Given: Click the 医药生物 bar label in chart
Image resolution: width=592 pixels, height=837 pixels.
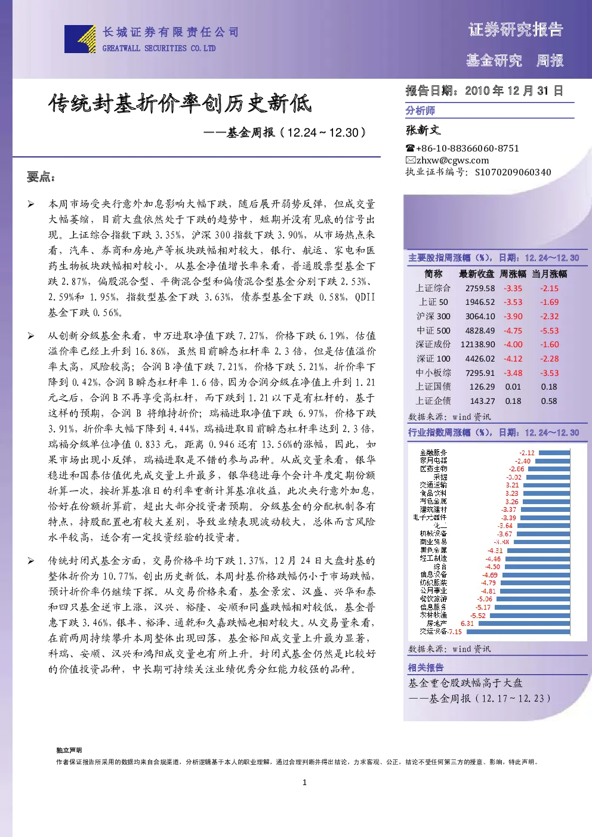Looking at the screenshot, I should [433, 469].
